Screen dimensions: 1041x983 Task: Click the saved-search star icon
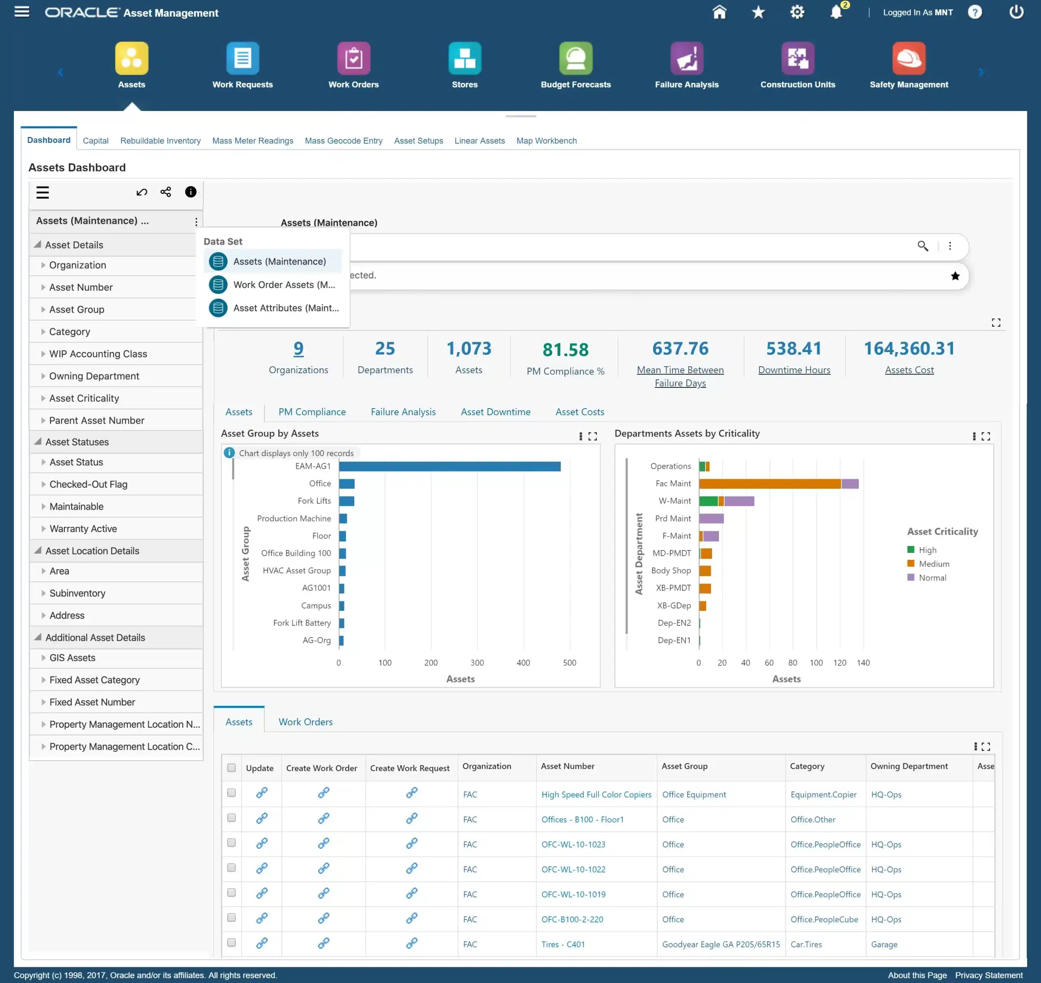click(x=955, y=276)
